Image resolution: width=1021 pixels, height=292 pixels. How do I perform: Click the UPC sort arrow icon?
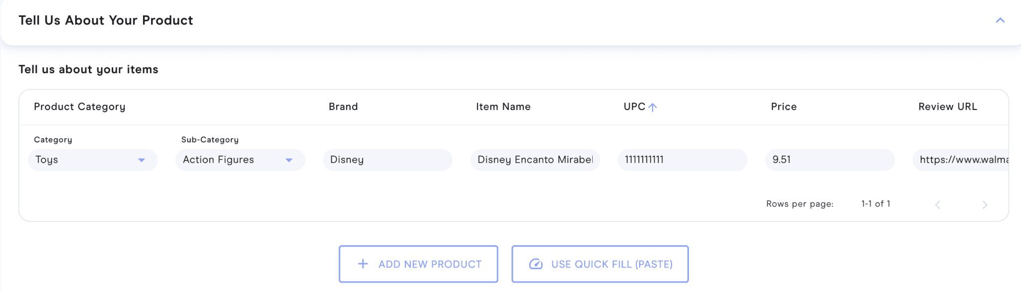tap(653, 107)
